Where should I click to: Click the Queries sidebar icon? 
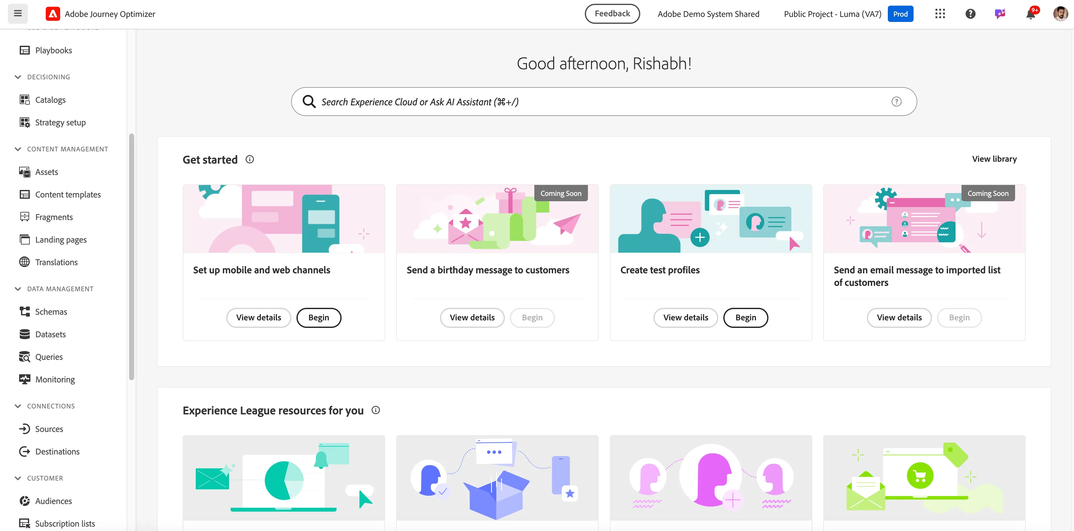pyautogui.click(x=24, y=357)
